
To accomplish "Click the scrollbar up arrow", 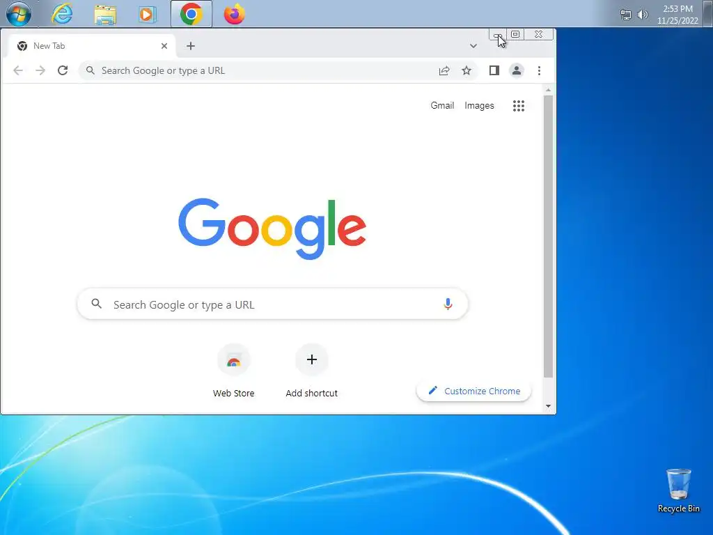I will (549, 90).
